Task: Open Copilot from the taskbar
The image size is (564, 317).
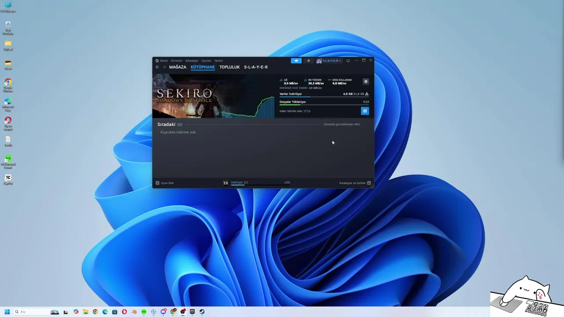Action: pos(76,312)
